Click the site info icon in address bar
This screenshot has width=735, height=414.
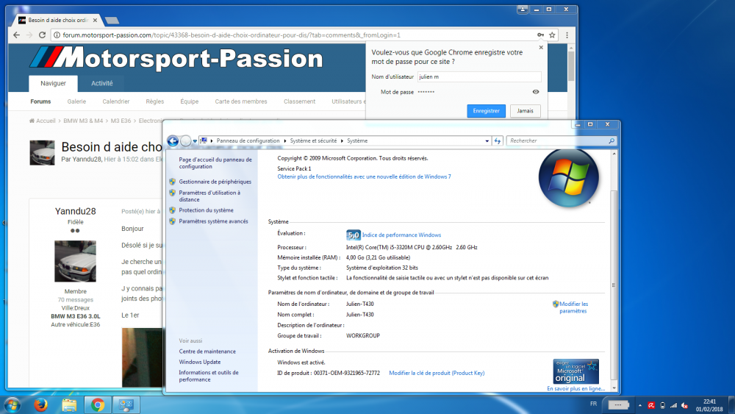click(57, 35)
